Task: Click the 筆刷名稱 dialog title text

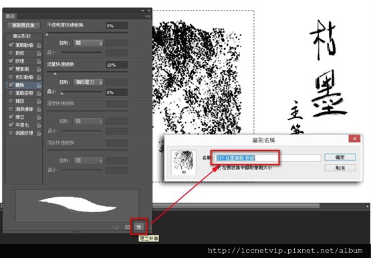Action: [263, 141]
